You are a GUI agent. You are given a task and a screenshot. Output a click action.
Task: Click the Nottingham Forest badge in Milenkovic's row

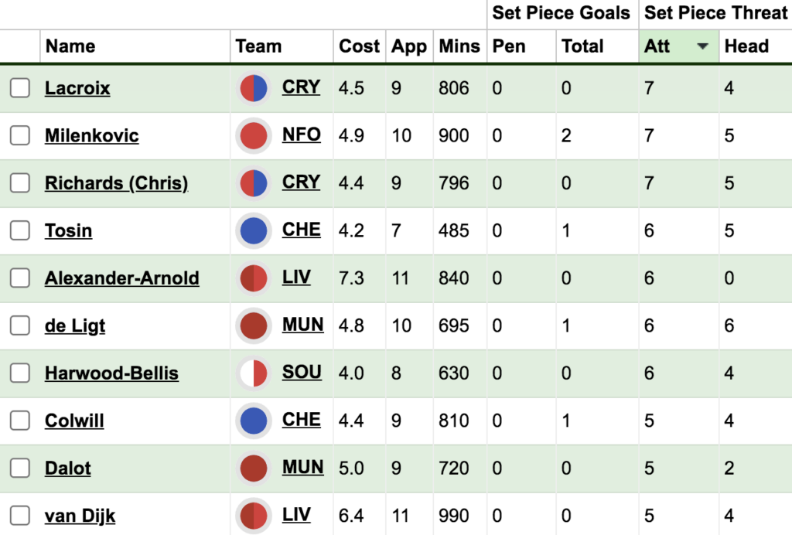pos(253,136)
